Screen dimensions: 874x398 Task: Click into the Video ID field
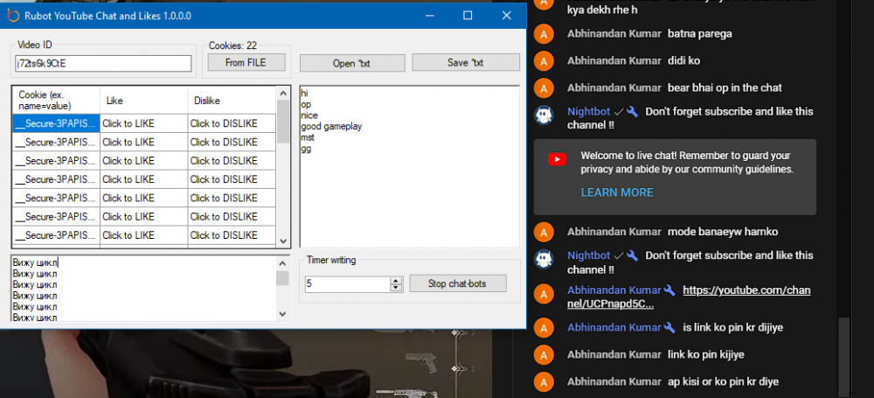click(103, 64)
